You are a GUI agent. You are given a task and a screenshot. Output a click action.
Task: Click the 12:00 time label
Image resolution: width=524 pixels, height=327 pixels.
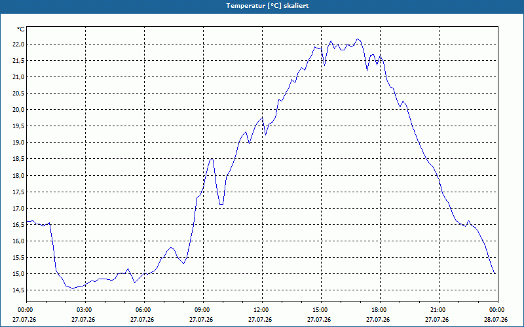[262, 310]
